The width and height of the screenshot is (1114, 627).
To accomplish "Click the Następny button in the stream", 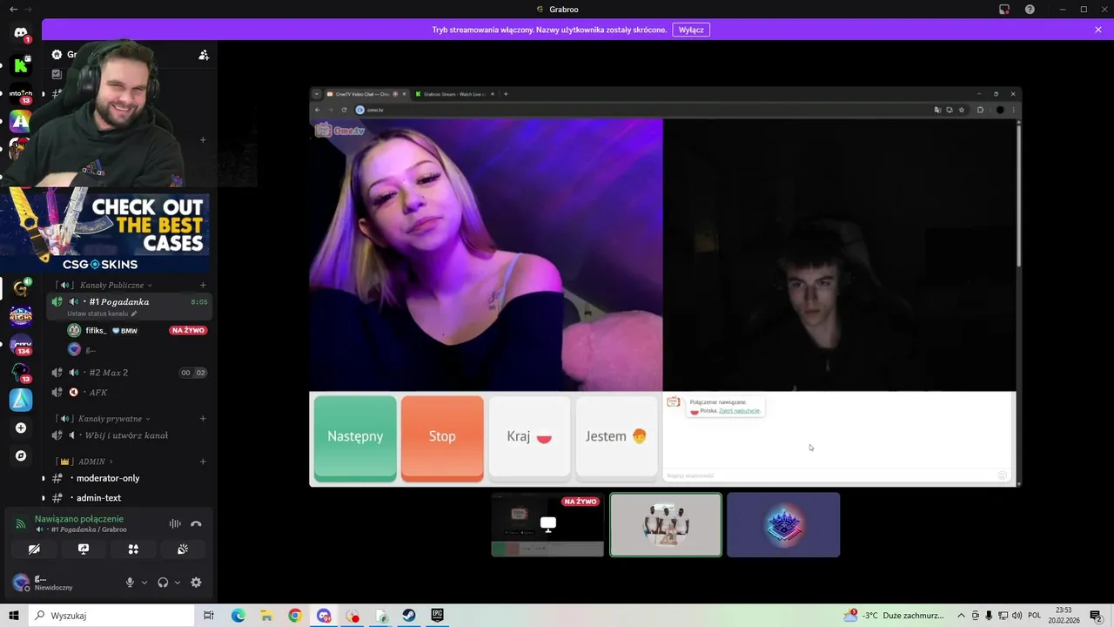I will [355, 436].
